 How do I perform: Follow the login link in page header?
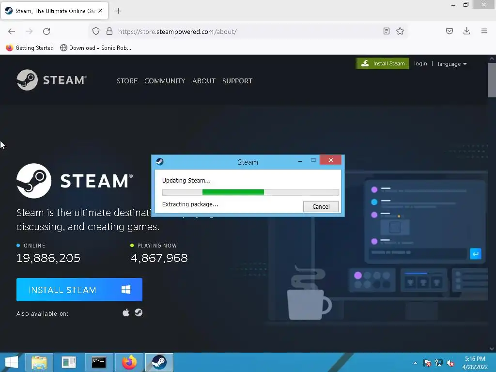[x=420, y=63]
